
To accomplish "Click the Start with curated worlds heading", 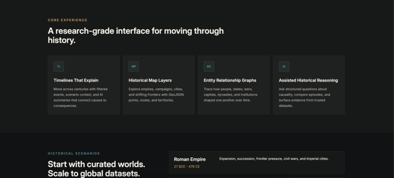I will (x=96, y=169).
